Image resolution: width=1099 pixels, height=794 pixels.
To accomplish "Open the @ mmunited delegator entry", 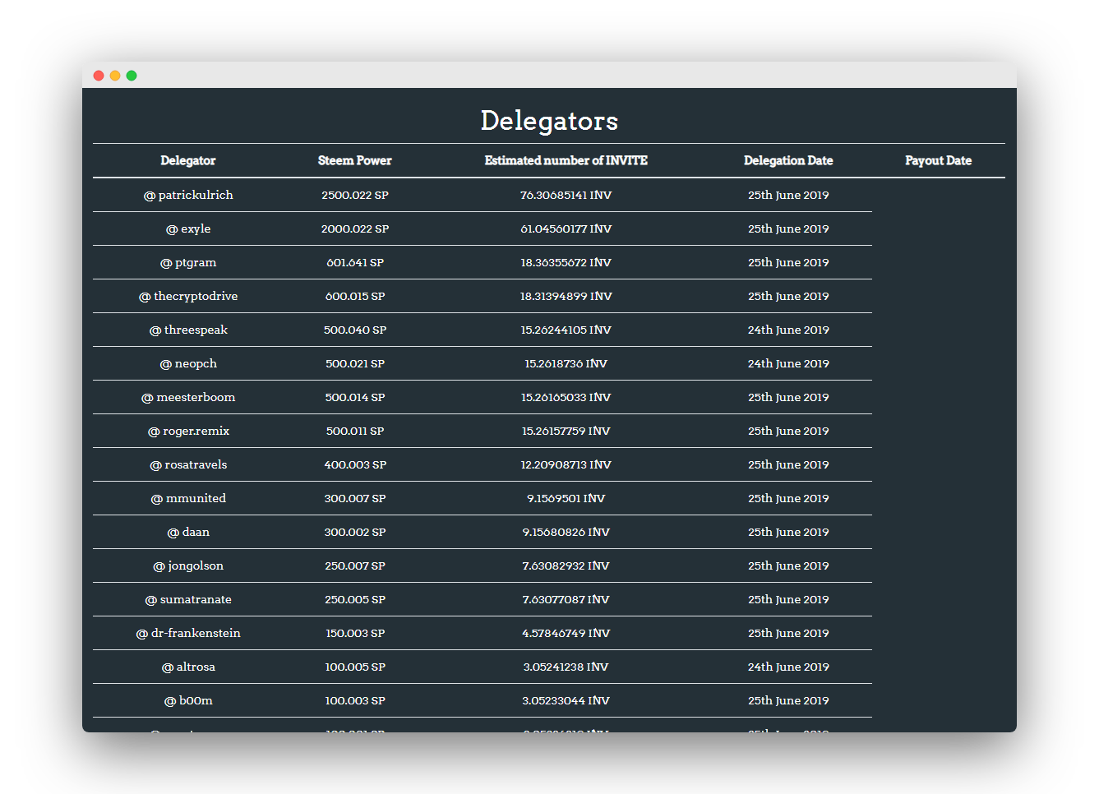I will pos(188,498).
